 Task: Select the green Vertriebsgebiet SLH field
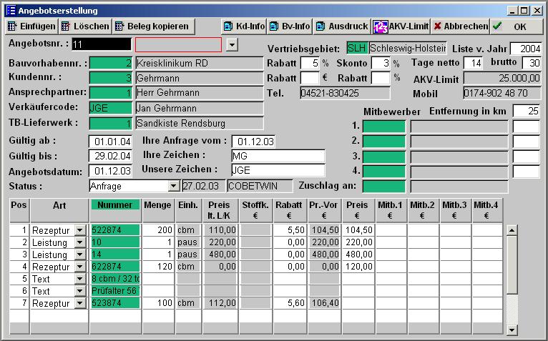click(357, 48)
